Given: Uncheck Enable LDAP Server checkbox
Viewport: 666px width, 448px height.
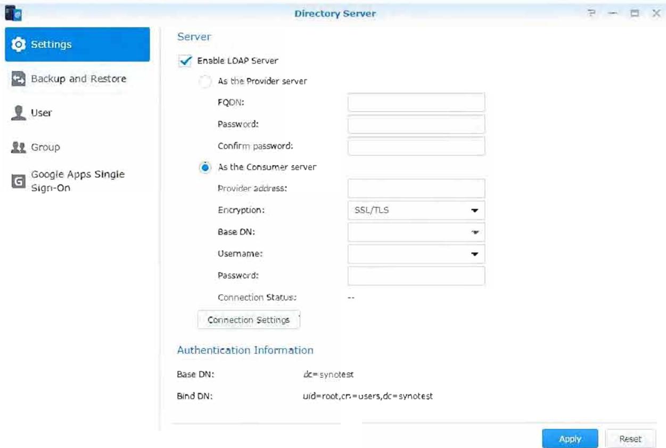Looking at the screenshot, I should click(185, 61).
